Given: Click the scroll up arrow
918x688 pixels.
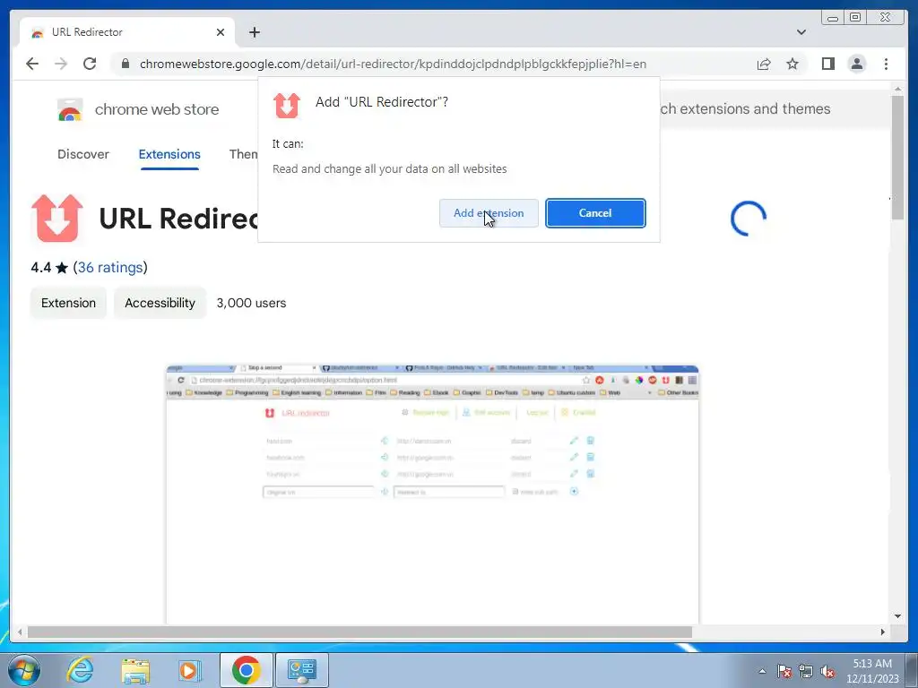Looking at the screenshot, I should [x=897, y=89].
